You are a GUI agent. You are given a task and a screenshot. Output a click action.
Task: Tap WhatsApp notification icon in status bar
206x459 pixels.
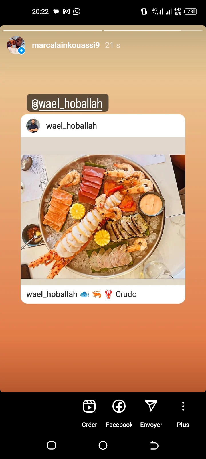point(77,11)
